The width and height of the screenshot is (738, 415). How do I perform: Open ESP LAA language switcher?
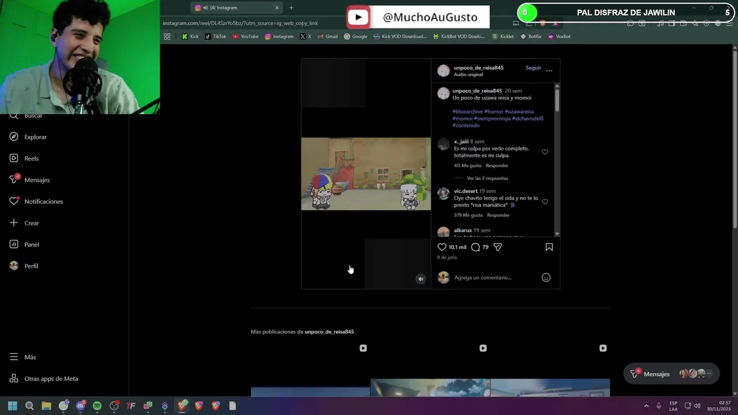tap(673, 406)
